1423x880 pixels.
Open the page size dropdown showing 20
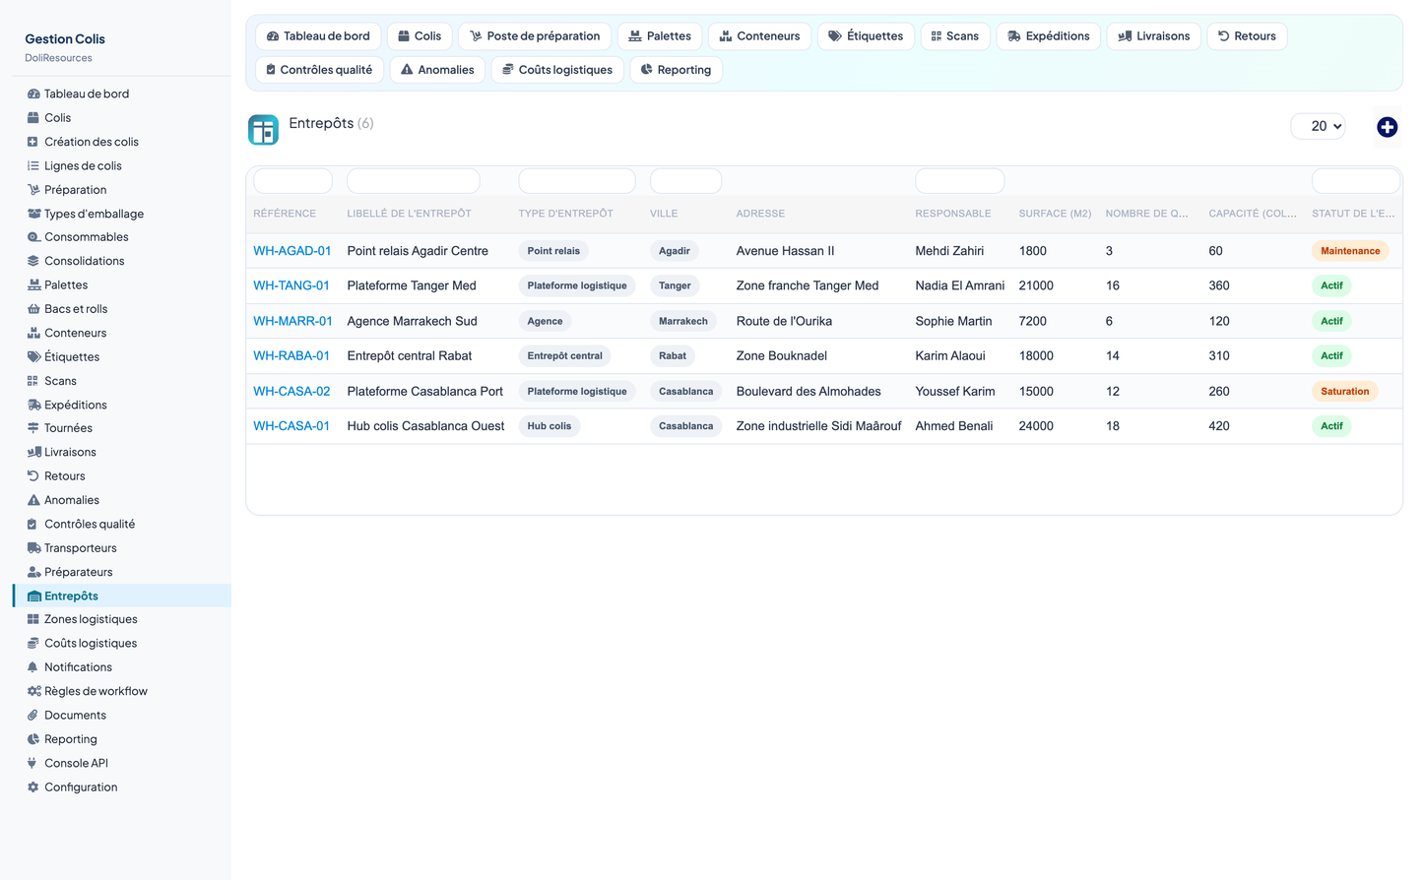point(1318,126)
